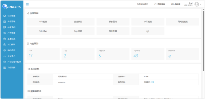Open the URL配置 shortcut

point(43,22)
